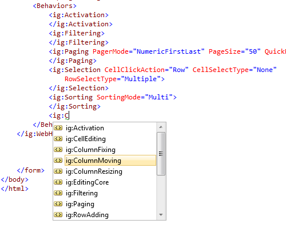This screenshot has height=228, width=286.
Task: Click the "Row" attribute value
Action: point(178,70)
